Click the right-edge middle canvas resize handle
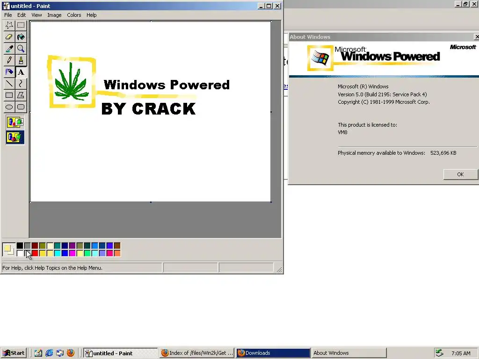The height and width of the screenshot is (359, 479). point(271,112)
